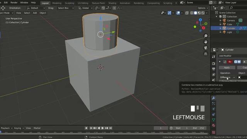Image resolution: width=247 pixels, height=139 pixels.
Task: Toggle Boolean modifier render camera visibility
Action: [x=236, y=62]
